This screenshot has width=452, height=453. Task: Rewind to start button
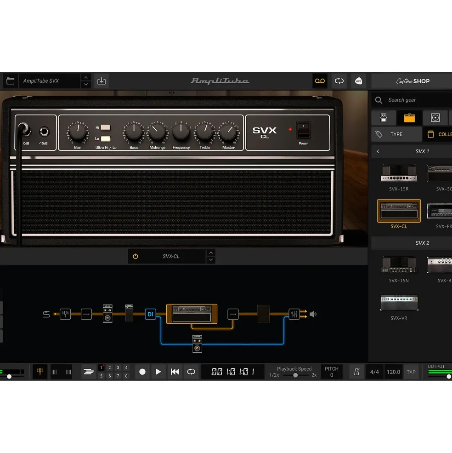175,372
